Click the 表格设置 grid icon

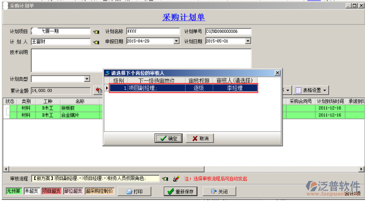(x=298, y=90)
